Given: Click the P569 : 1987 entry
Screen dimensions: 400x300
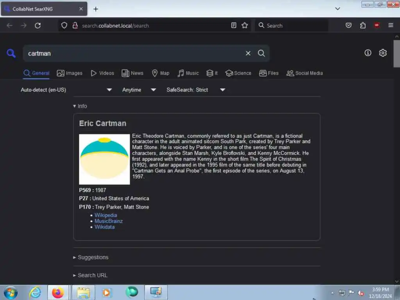Looking at the screenshot, I should coord(92,190).
